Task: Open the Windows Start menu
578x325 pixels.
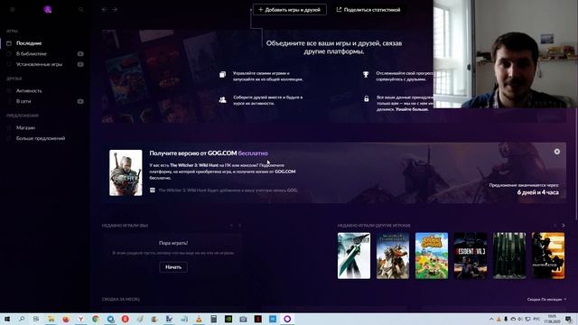Action: pyautogui.click(x=7, y=319)
